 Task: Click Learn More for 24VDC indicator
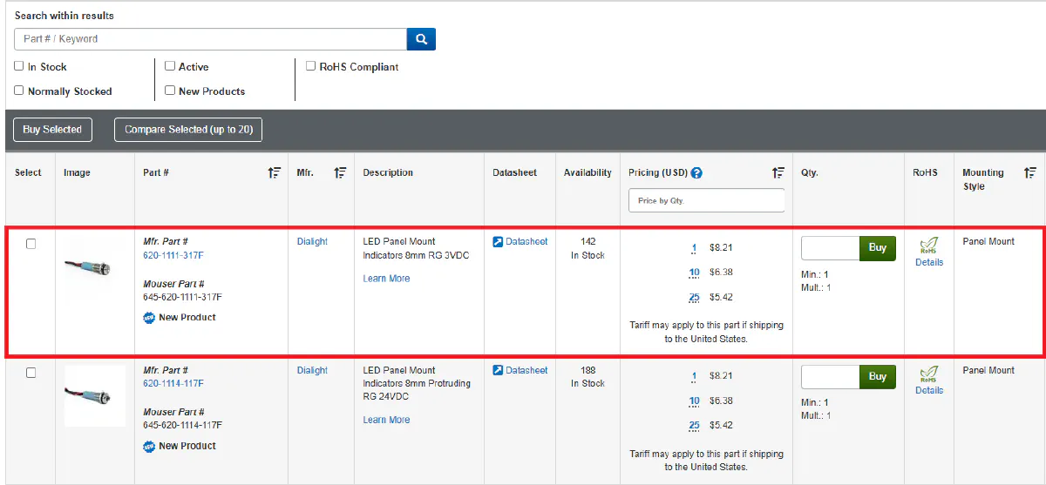coord(386,420)
